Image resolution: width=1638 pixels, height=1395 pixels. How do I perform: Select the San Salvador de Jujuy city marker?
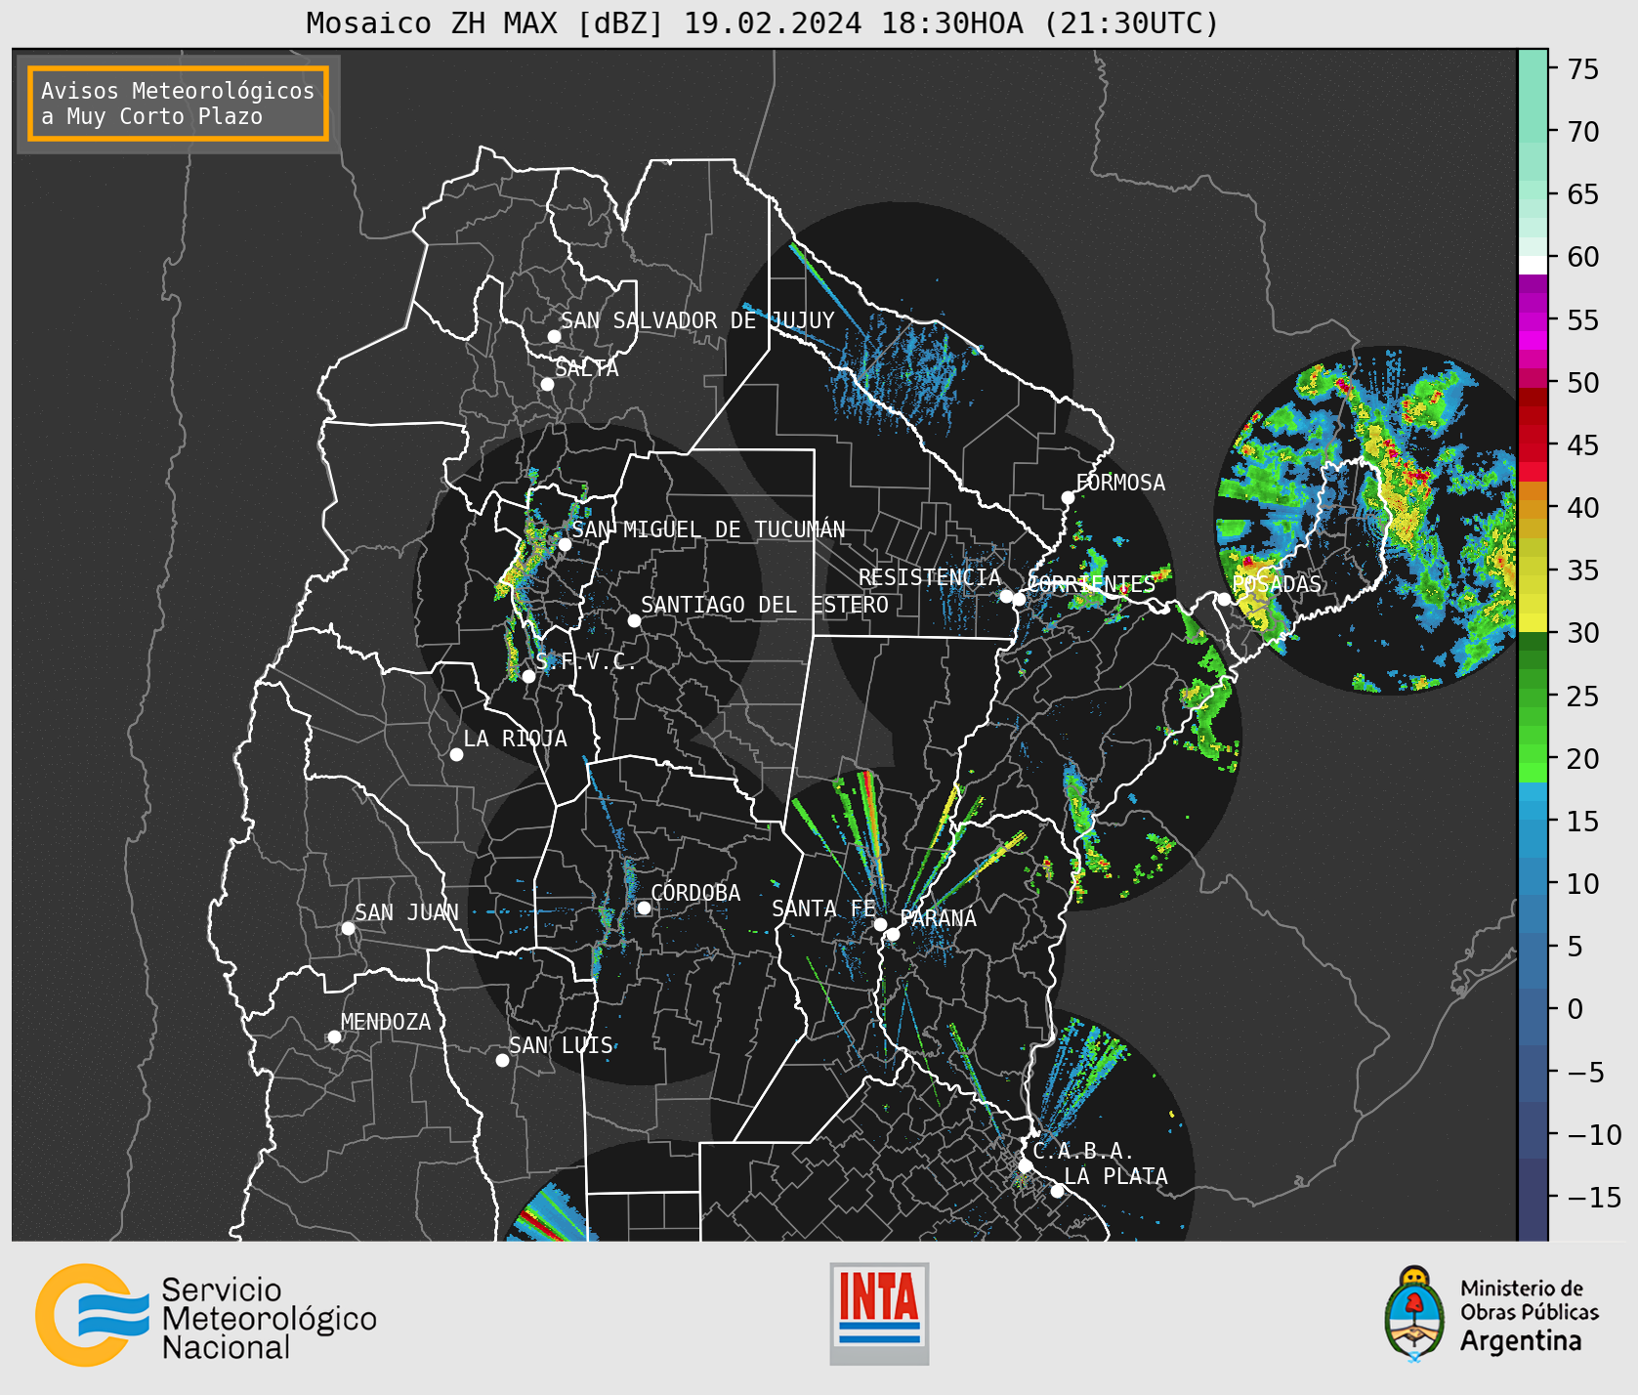(x=554, y=336)
